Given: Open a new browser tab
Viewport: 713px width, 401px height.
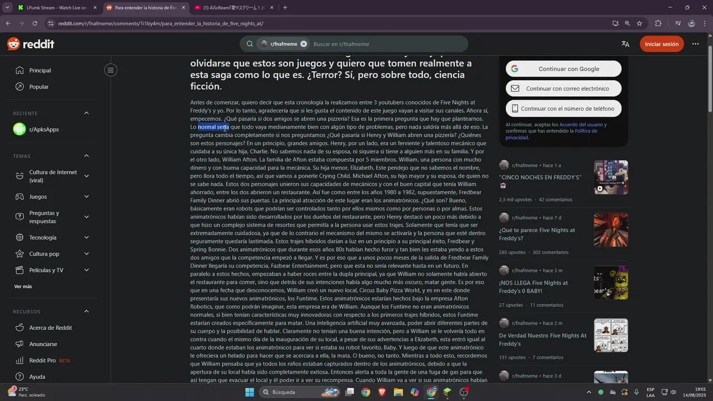Looking at the screenshot, I should [x=285, y=8].
